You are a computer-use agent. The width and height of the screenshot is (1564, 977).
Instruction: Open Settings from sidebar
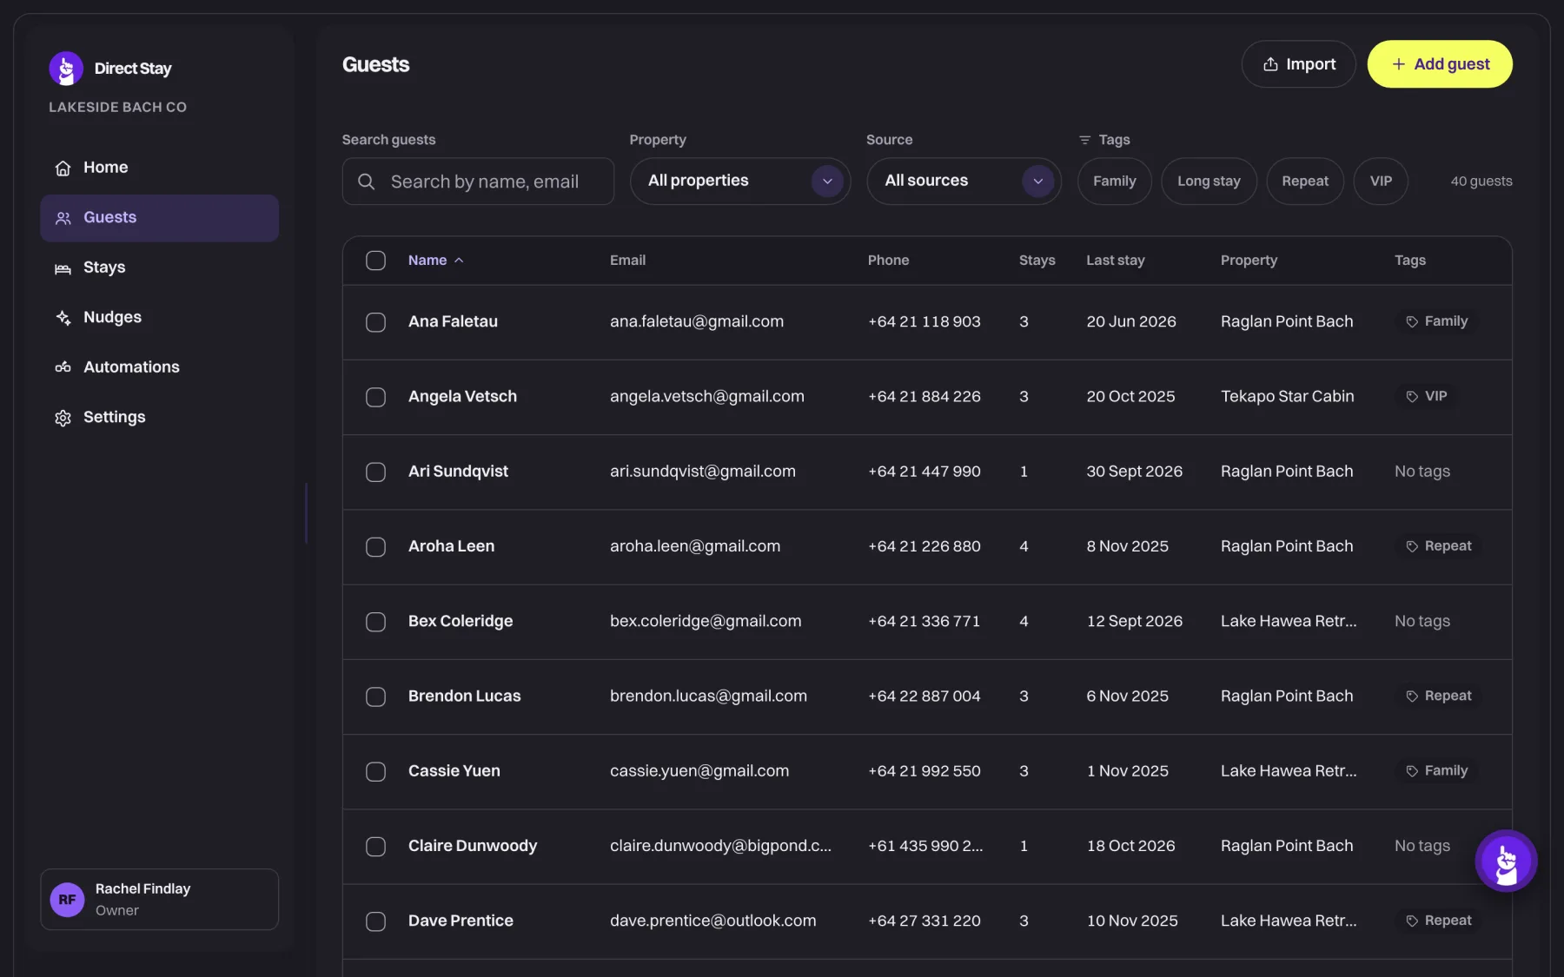tap(159, 418)
